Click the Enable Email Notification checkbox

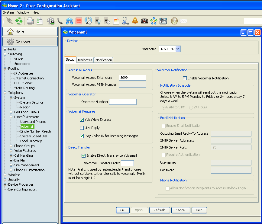[163, 126]
